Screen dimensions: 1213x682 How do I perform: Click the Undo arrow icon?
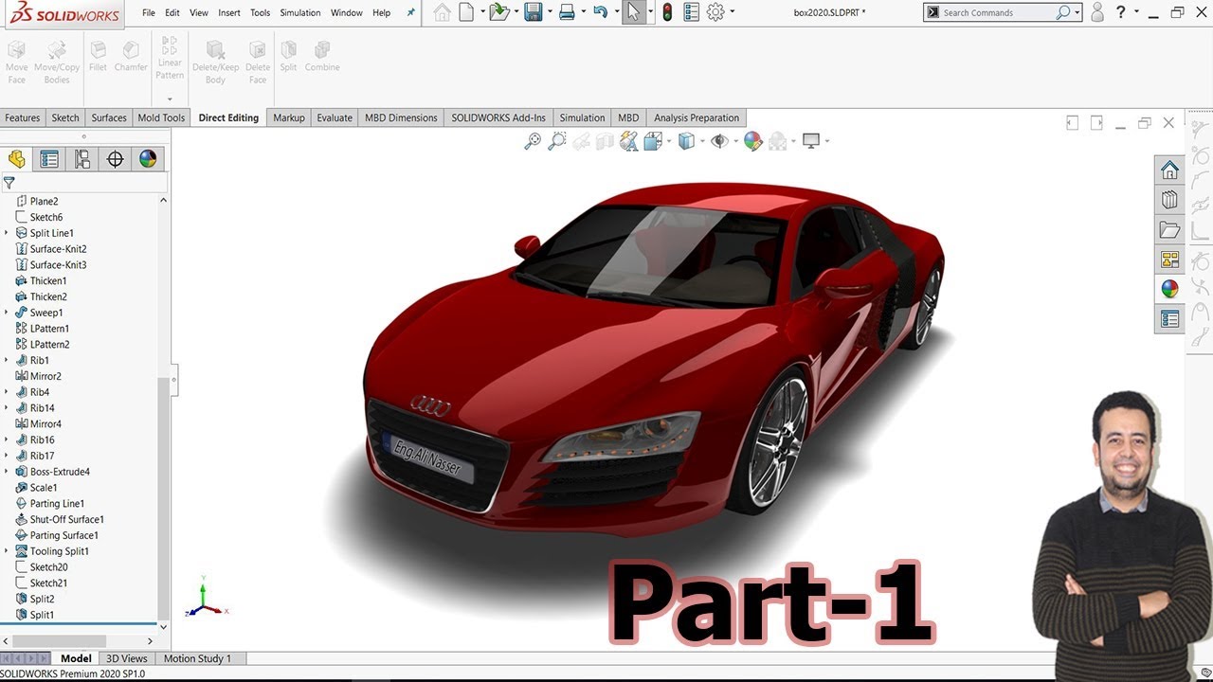(600, 12)
